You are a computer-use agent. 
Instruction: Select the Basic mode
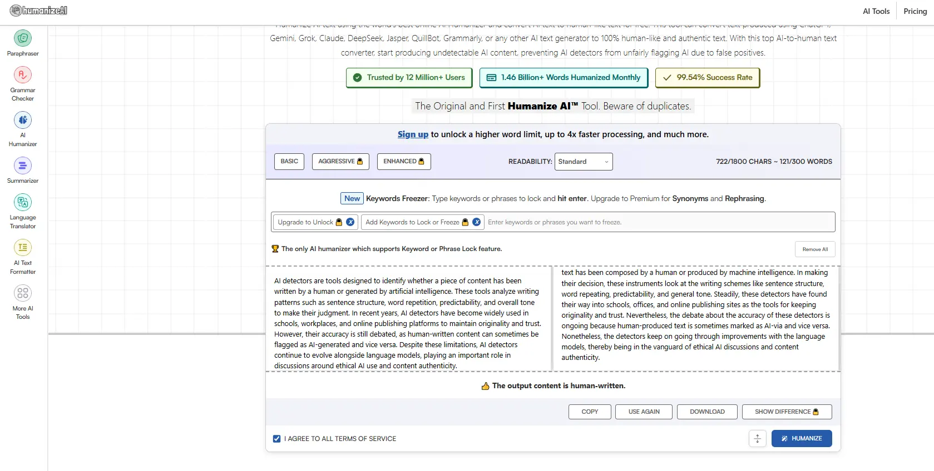pos(289,162)
